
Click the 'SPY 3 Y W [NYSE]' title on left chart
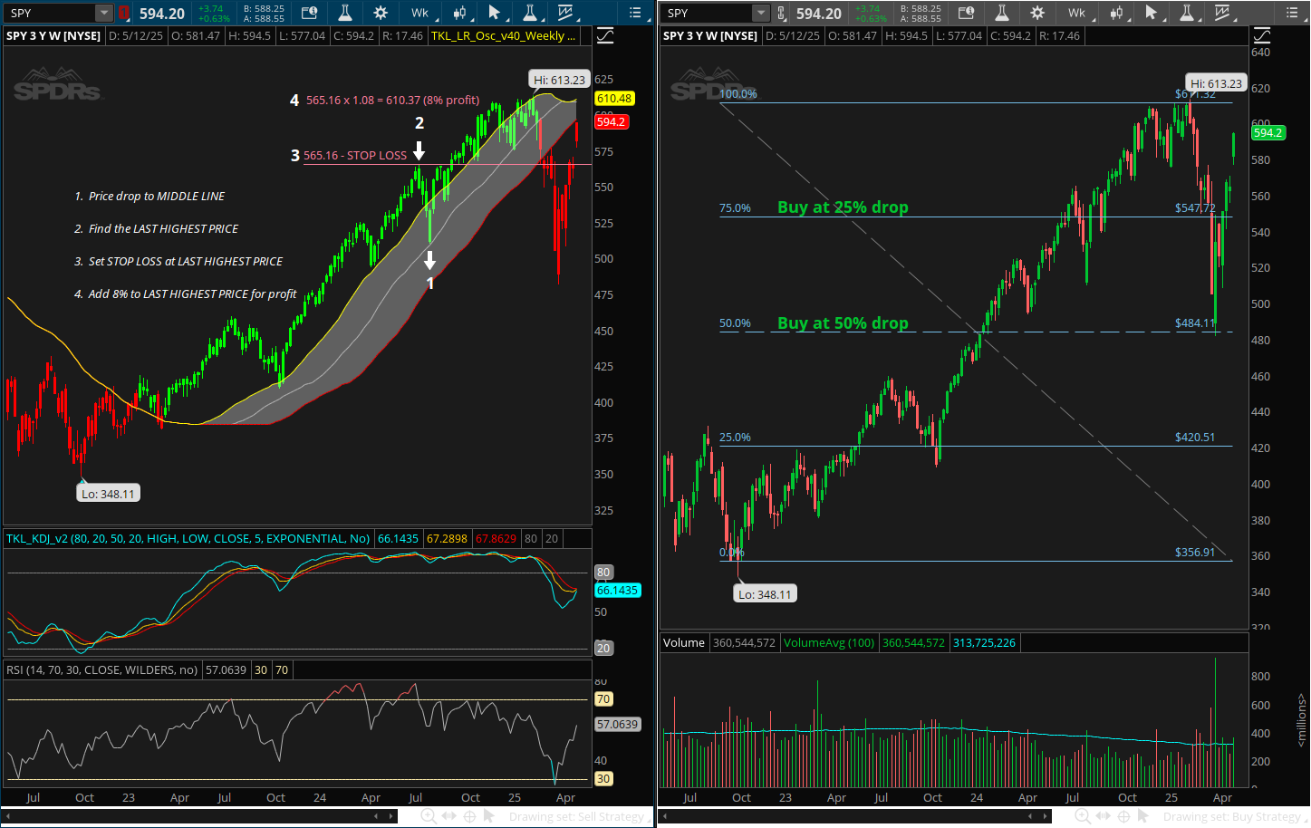tap(53, 36)
